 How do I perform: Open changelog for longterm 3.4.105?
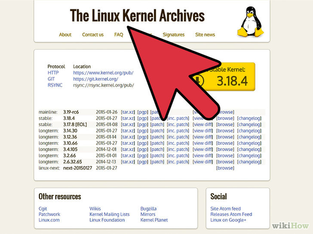249,149
